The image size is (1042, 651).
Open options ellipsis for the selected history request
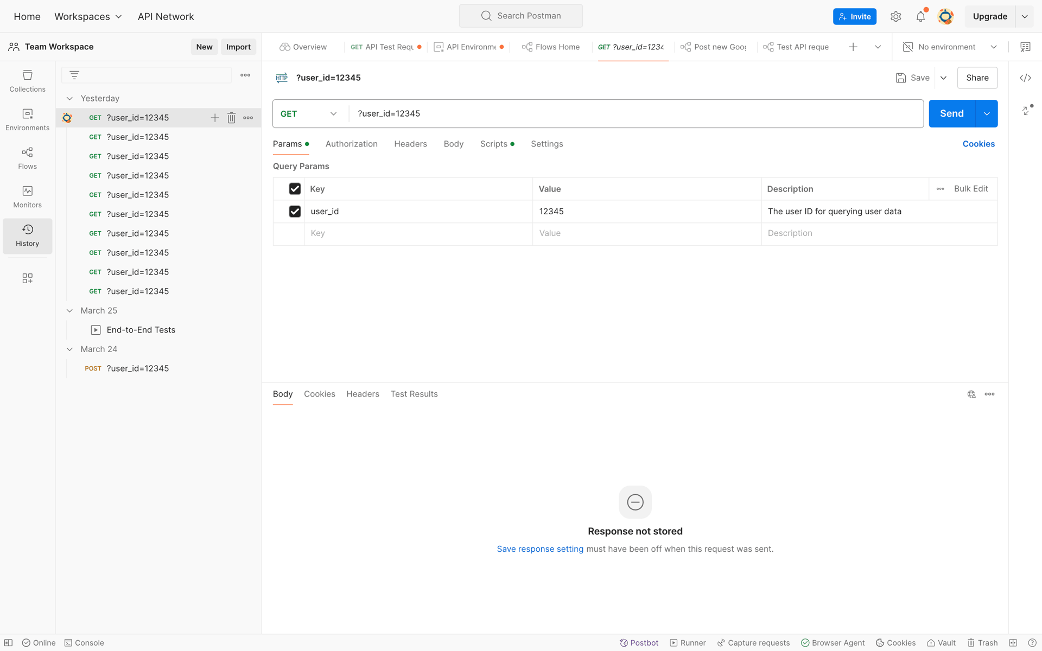(x=248, y=118)
